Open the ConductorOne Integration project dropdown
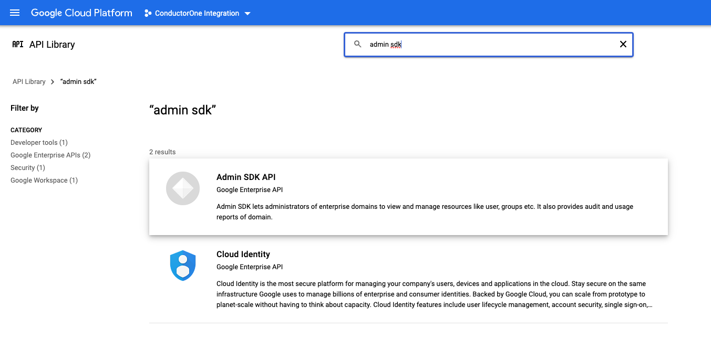This screenshot has height=339, width=711. pos(197,13)
